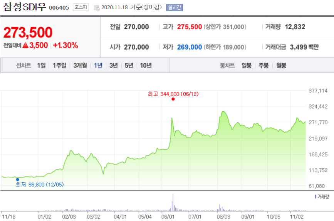Click the 08/03 date axis label

point(224,217)
